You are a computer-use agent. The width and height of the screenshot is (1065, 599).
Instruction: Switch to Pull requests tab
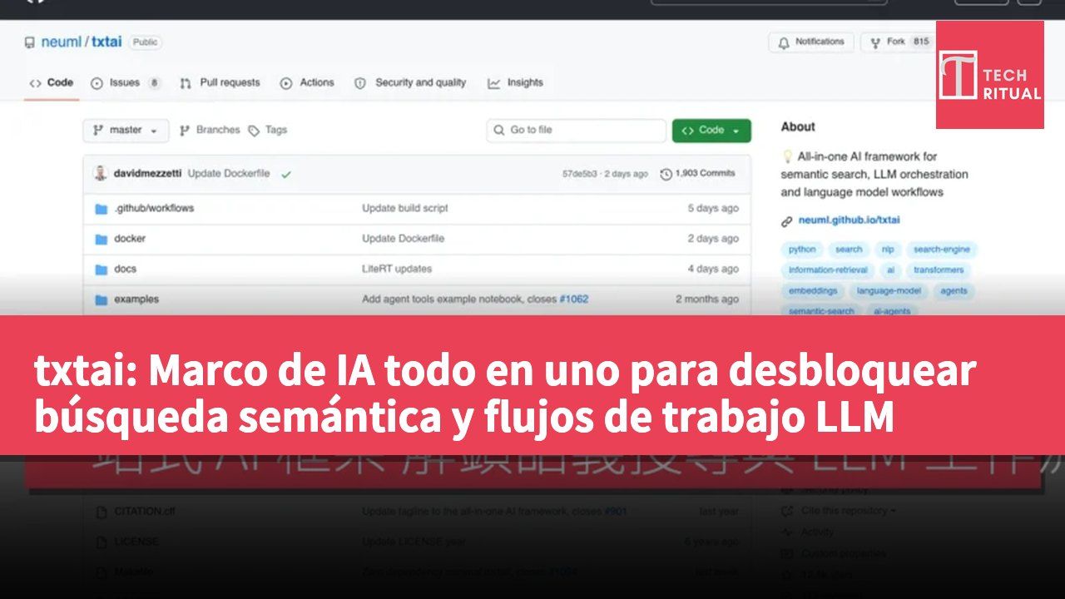[220, 82]
